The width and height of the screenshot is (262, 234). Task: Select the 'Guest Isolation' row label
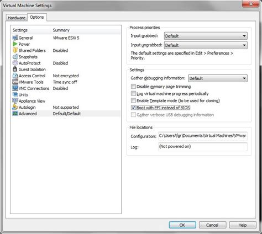(x=32, y=70)
